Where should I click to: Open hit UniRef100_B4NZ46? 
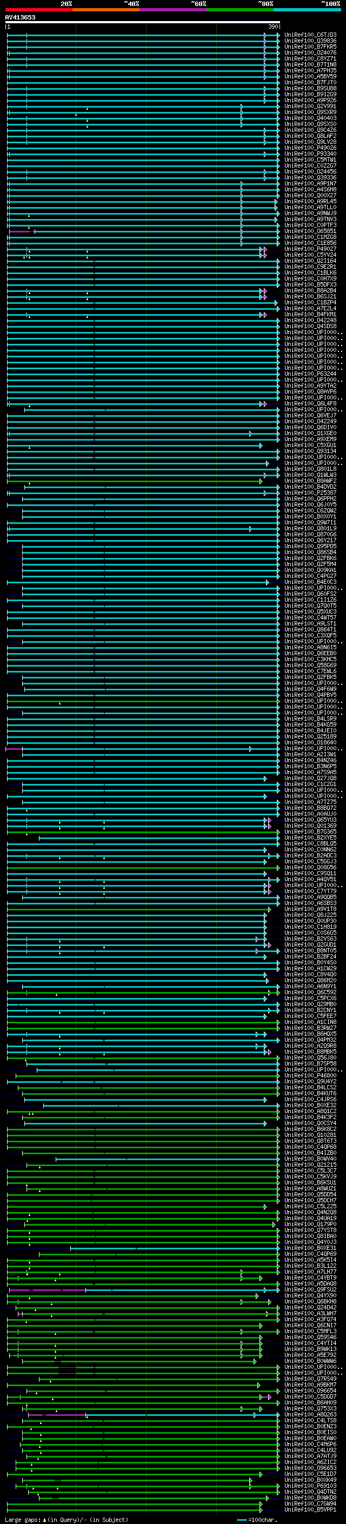click(310, 760)
